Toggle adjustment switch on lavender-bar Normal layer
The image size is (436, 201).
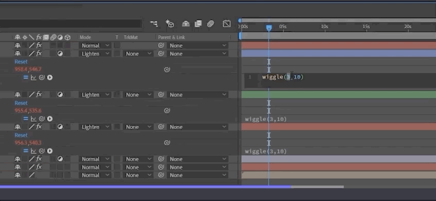[x=60, y=159]
